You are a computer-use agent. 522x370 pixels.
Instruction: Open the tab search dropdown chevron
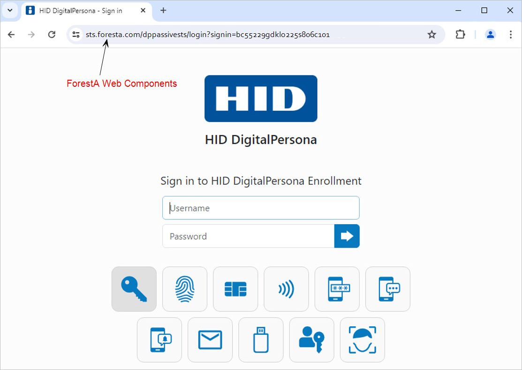tap(10, 10)
